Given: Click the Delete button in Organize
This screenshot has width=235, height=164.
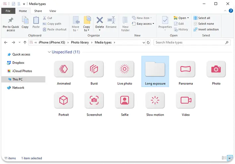Looking at the screenshot, I should 100,24.
